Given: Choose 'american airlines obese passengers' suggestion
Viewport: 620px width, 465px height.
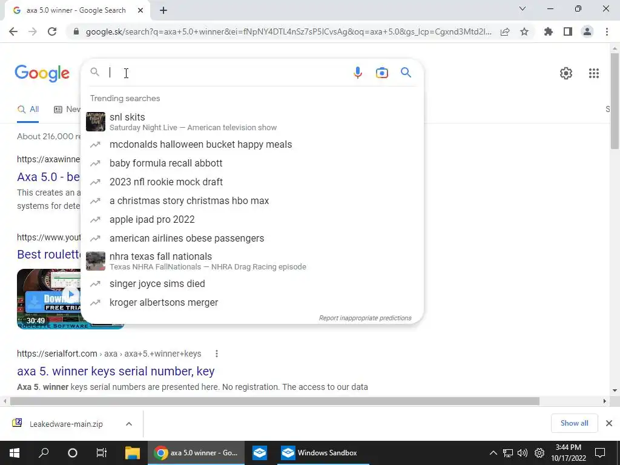Looking at the screenshot, I should tap(252, 238).
